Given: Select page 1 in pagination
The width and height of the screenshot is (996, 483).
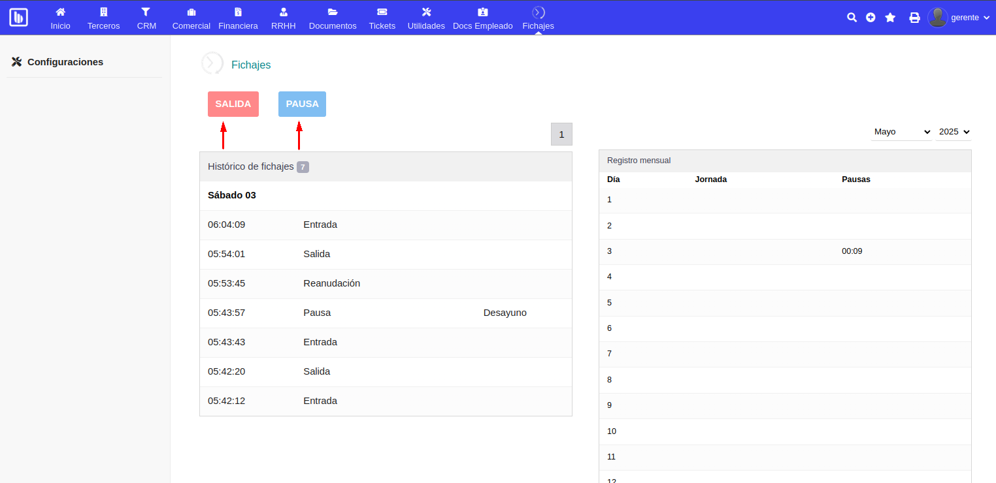Looking at the screenshot, I should [561, 134].
